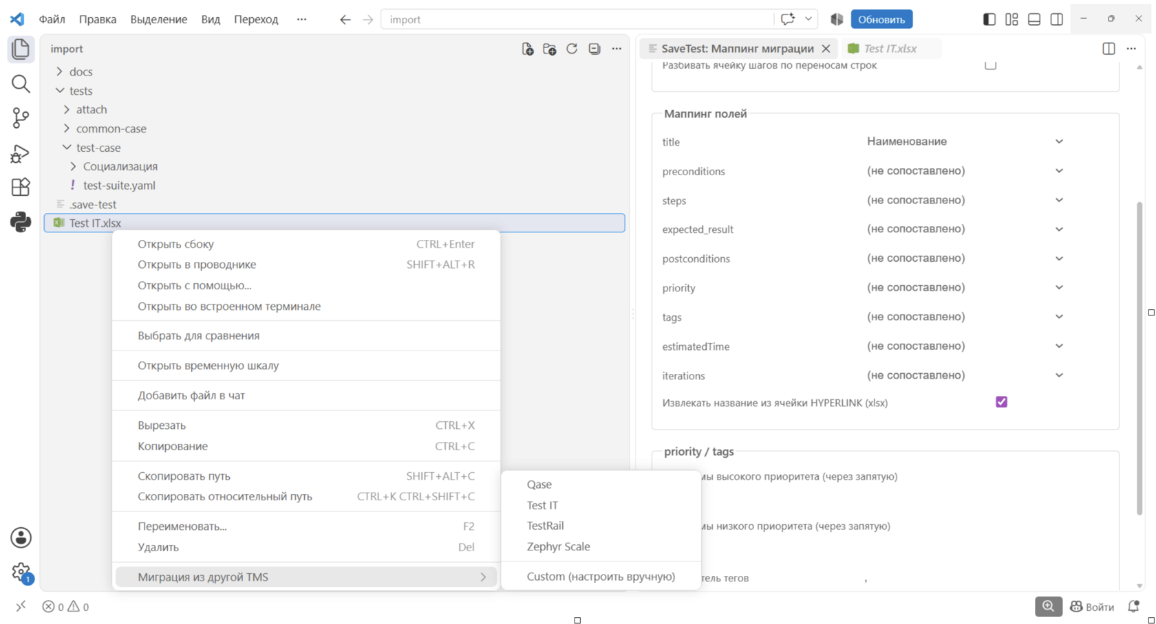Viewport: 1156px width, 624px height.
Task: Click the New Folder icon in explorer
Action: click(x=550, y=49)
